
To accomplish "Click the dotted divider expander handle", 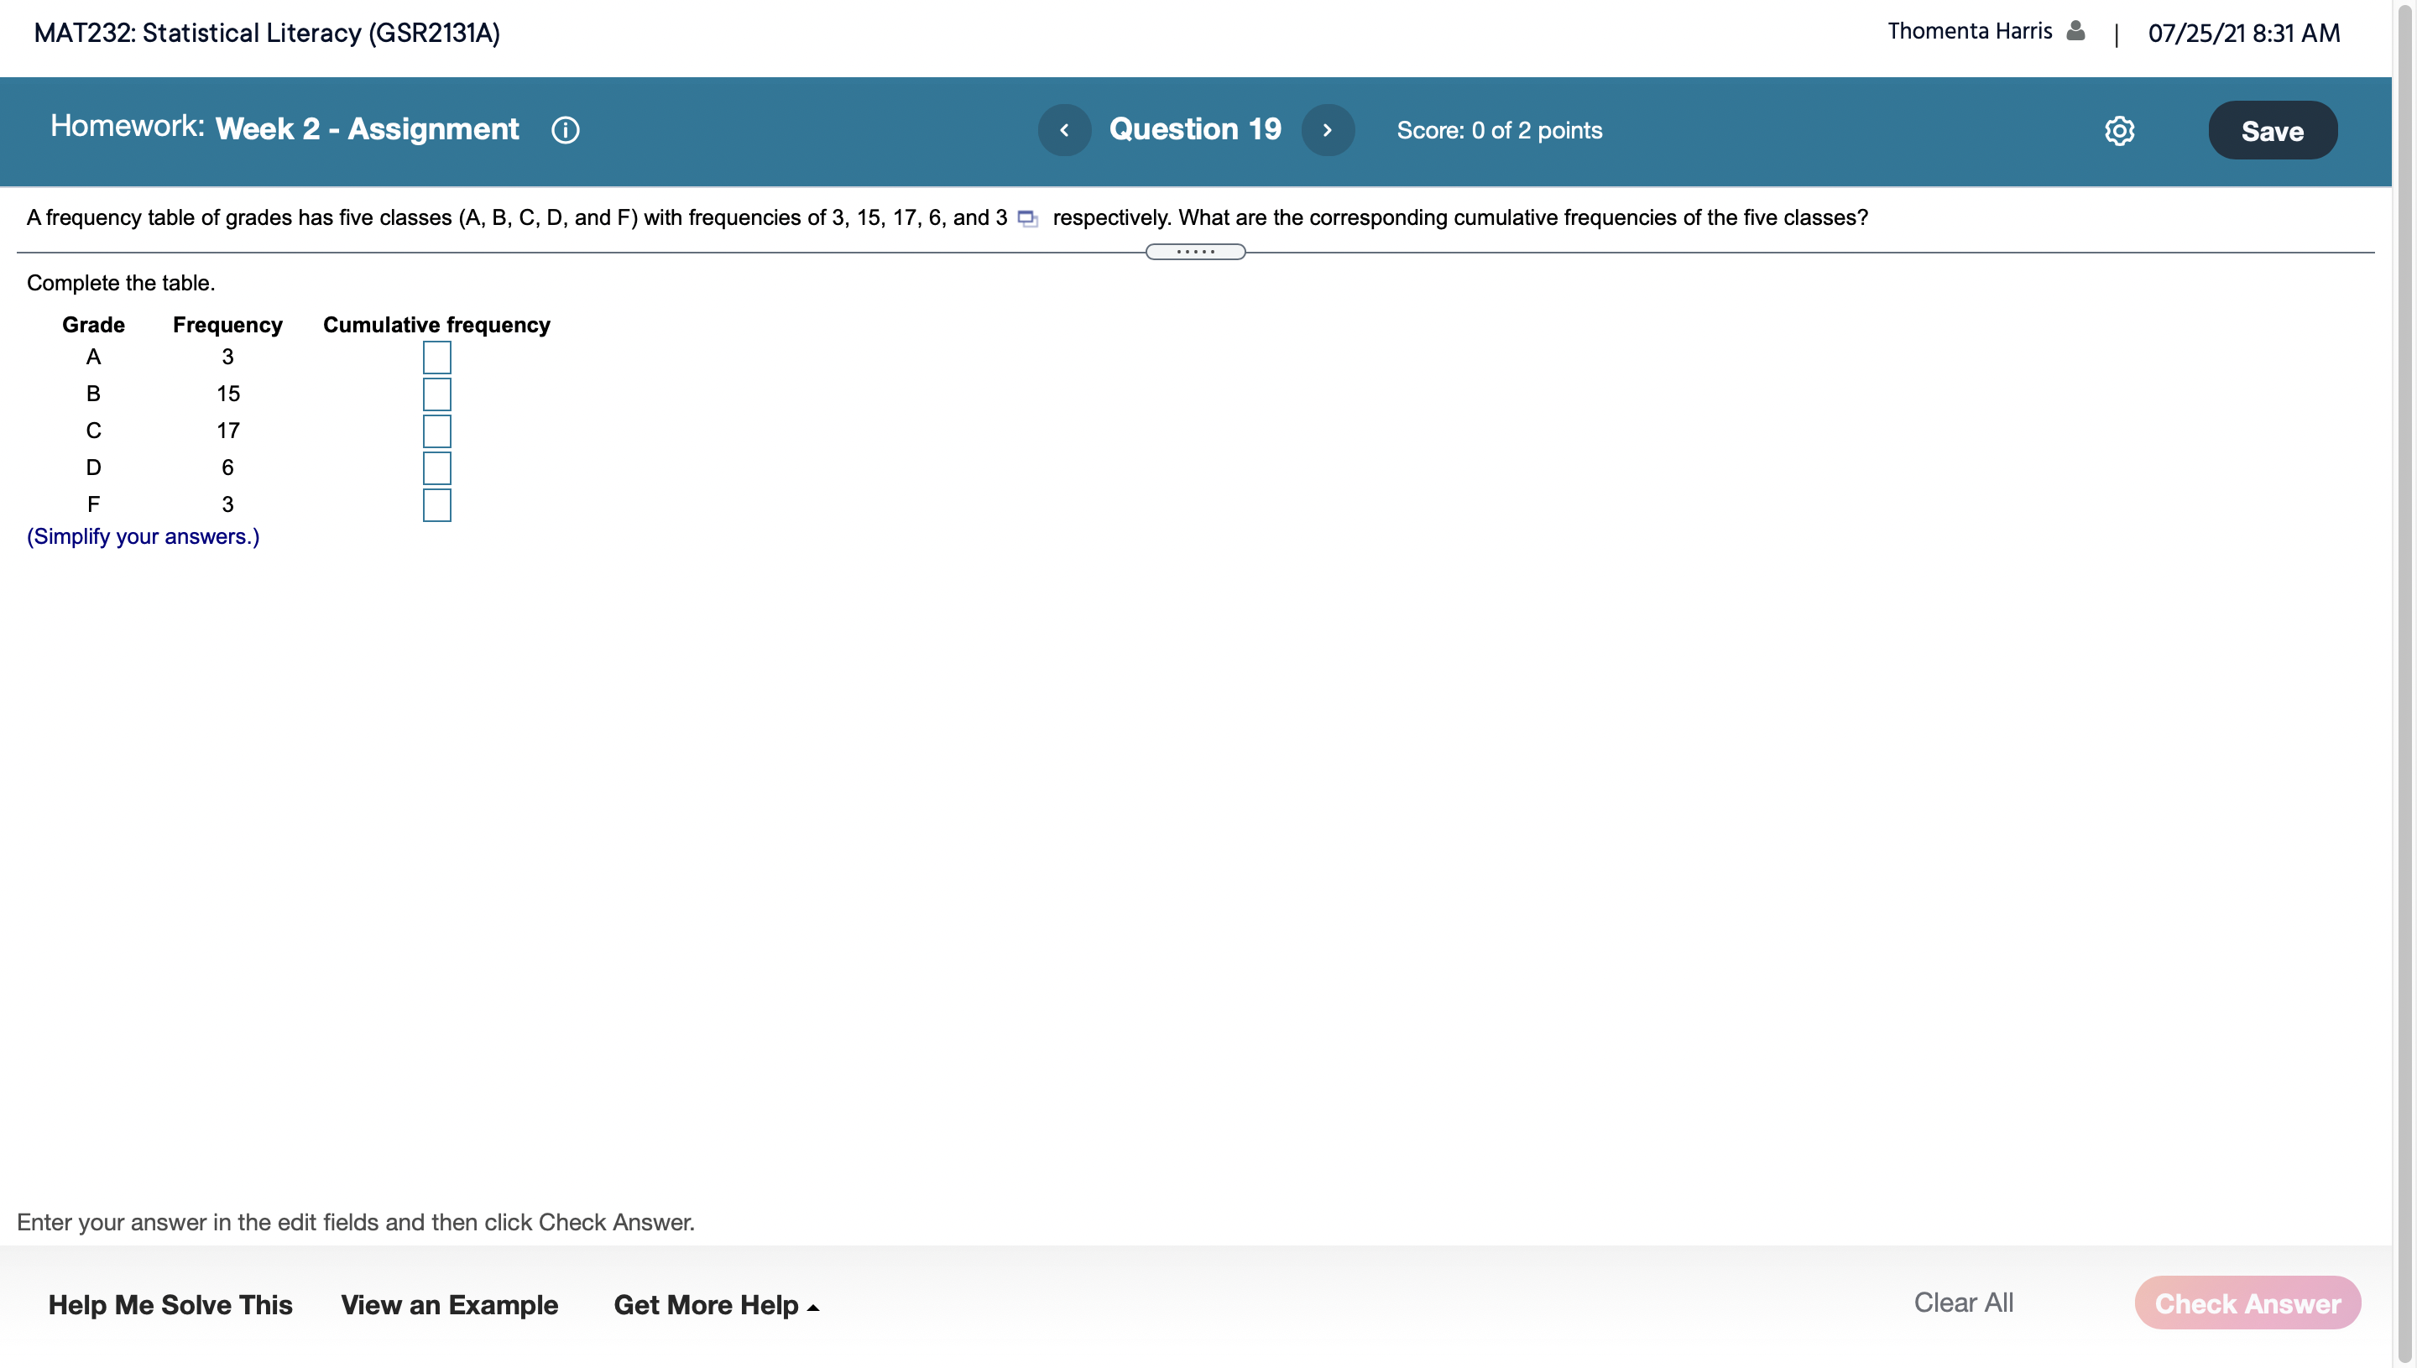I will 1195,252.
